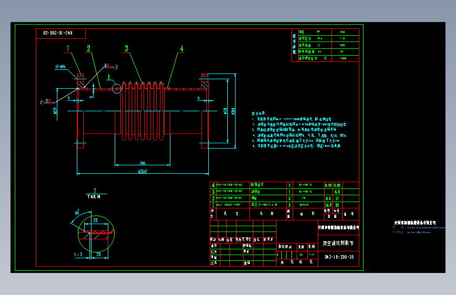Click the upper weld symbol near balloon 2

(111, 67)
